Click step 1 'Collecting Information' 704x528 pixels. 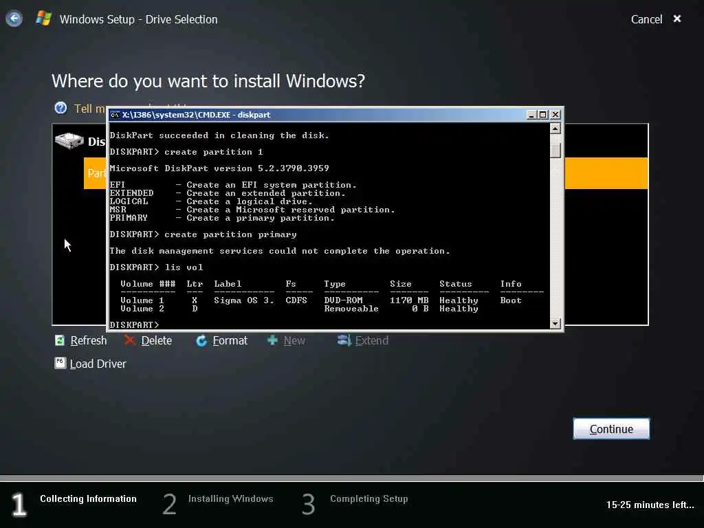88,499
